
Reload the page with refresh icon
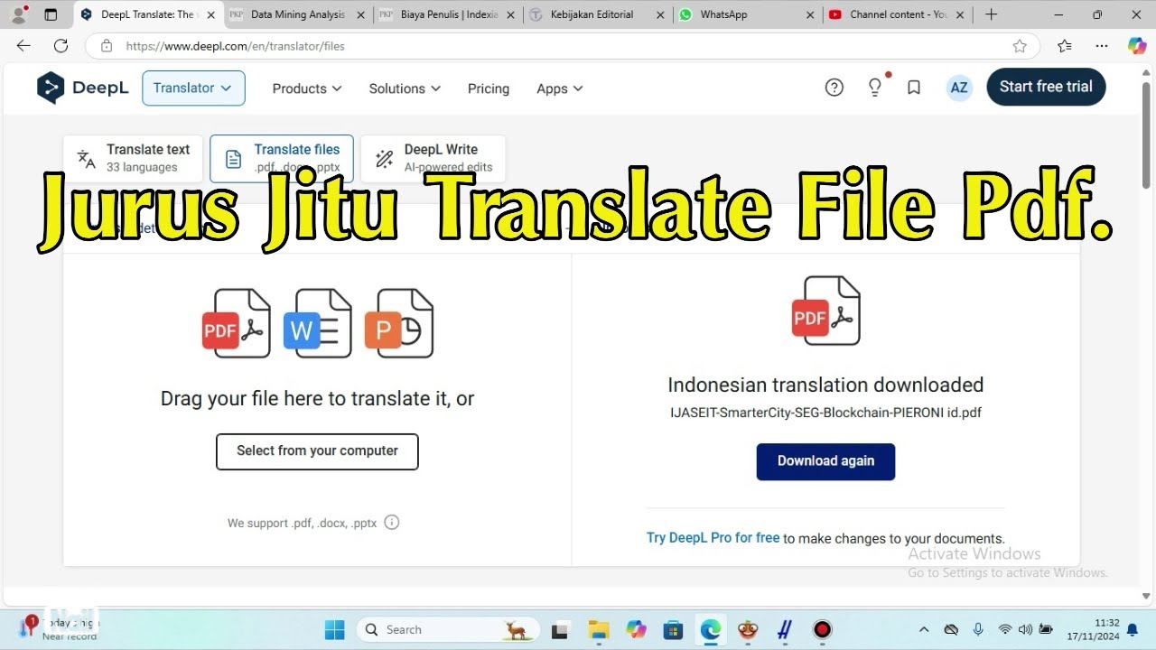(61, 46)
